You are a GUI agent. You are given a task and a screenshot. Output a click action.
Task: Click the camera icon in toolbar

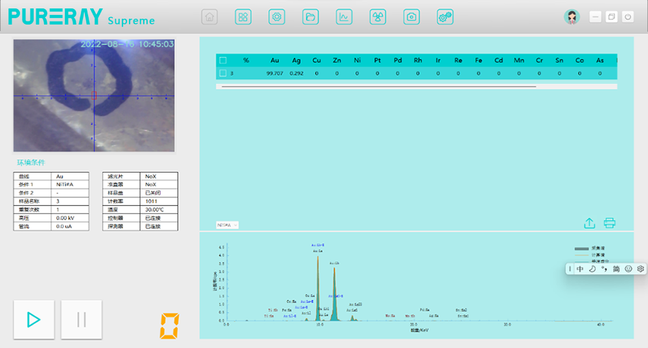pos(411,17)
